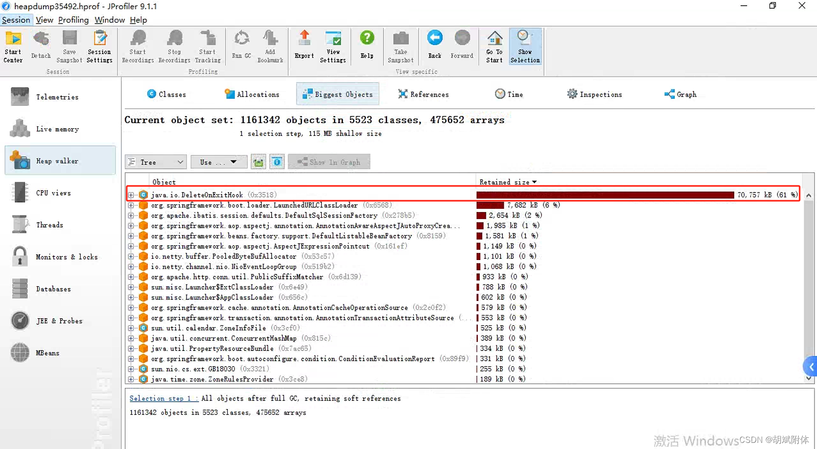Switch to the Classes view
Screen dimensions: 817x449
(167, 94)
